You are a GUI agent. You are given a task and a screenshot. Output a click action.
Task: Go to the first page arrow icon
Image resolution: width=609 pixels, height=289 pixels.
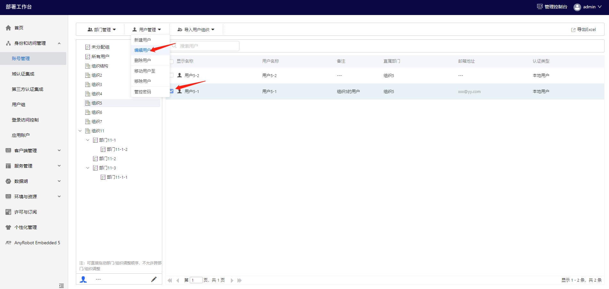click(170, 280)
